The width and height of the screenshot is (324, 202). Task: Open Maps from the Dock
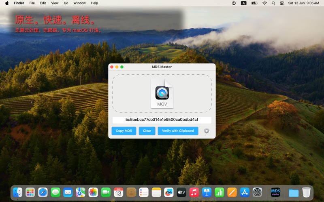pos(81,192)
